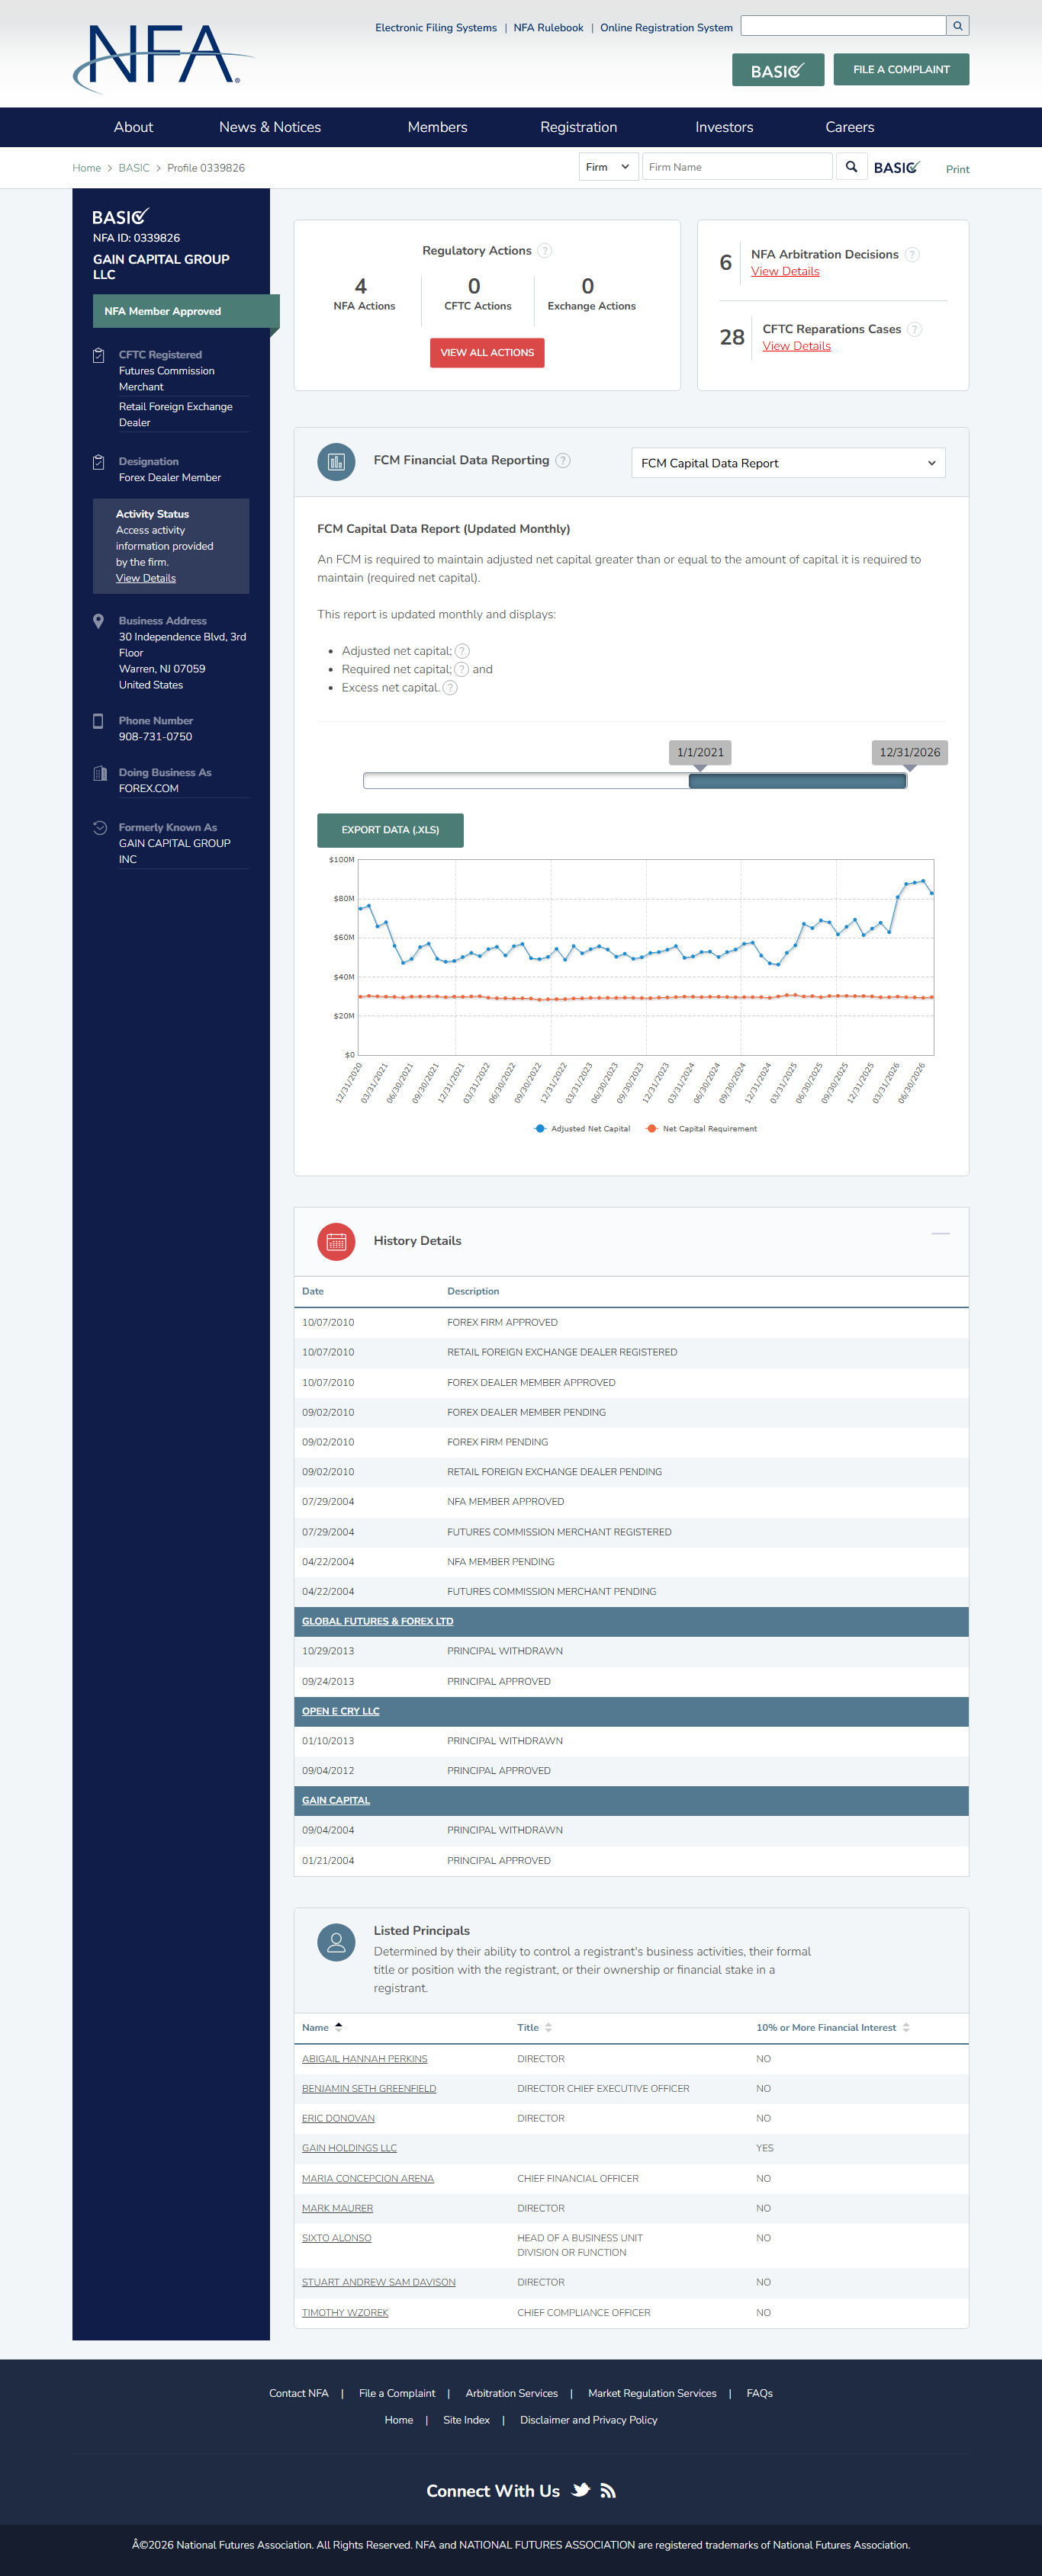Image resolution: width=1042 pixels, height=2576 pixels.
Task: Open the CFTC Reparations Cases help icon
Action: (x=914, y=329)
